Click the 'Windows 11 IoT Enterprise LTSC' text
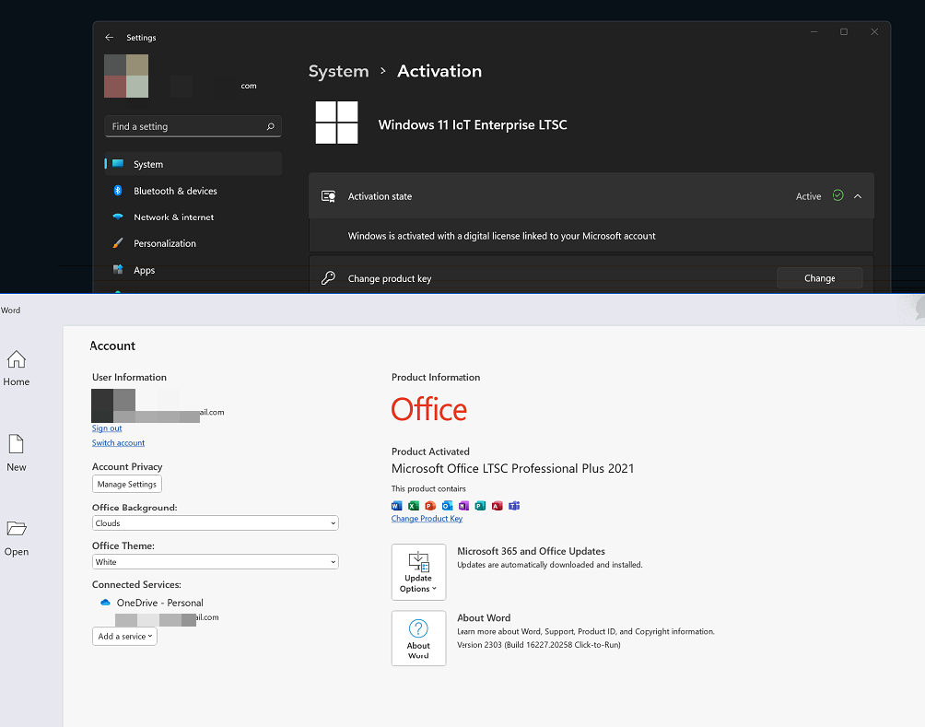The image size is (925, 727). tap(473, 124)
